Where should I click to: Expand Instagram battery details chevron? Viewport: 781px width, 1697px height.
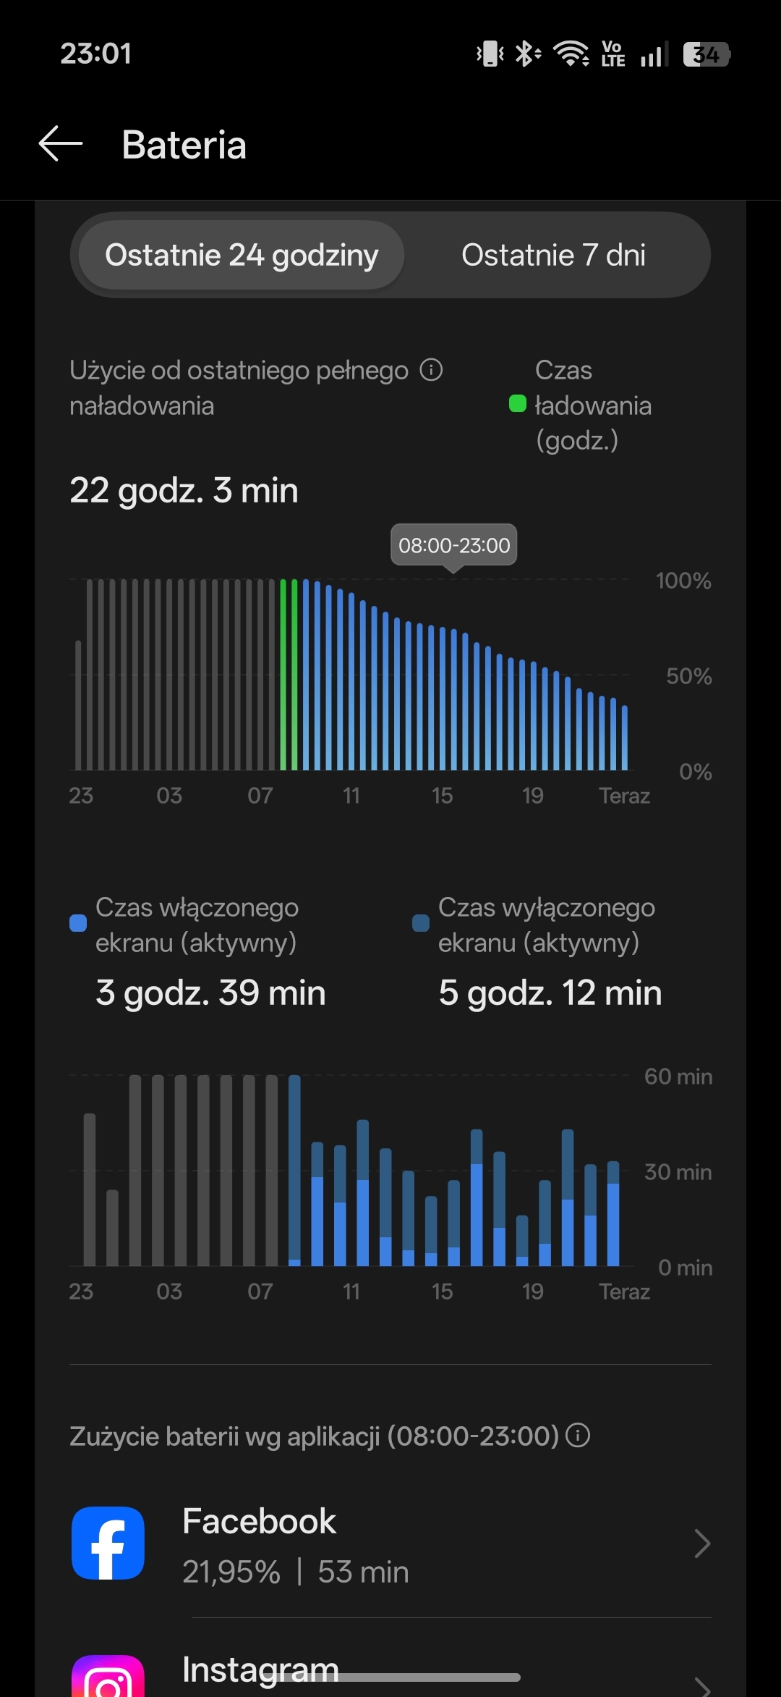point(701,1685)
